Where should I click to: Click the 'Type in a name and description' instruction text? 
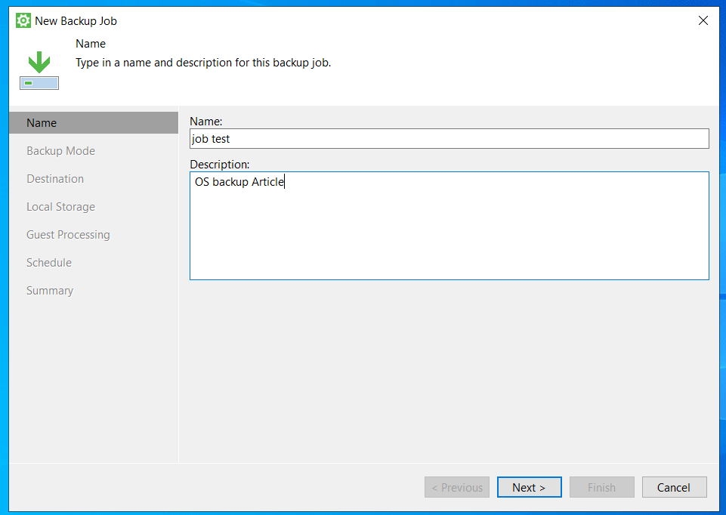203,63
